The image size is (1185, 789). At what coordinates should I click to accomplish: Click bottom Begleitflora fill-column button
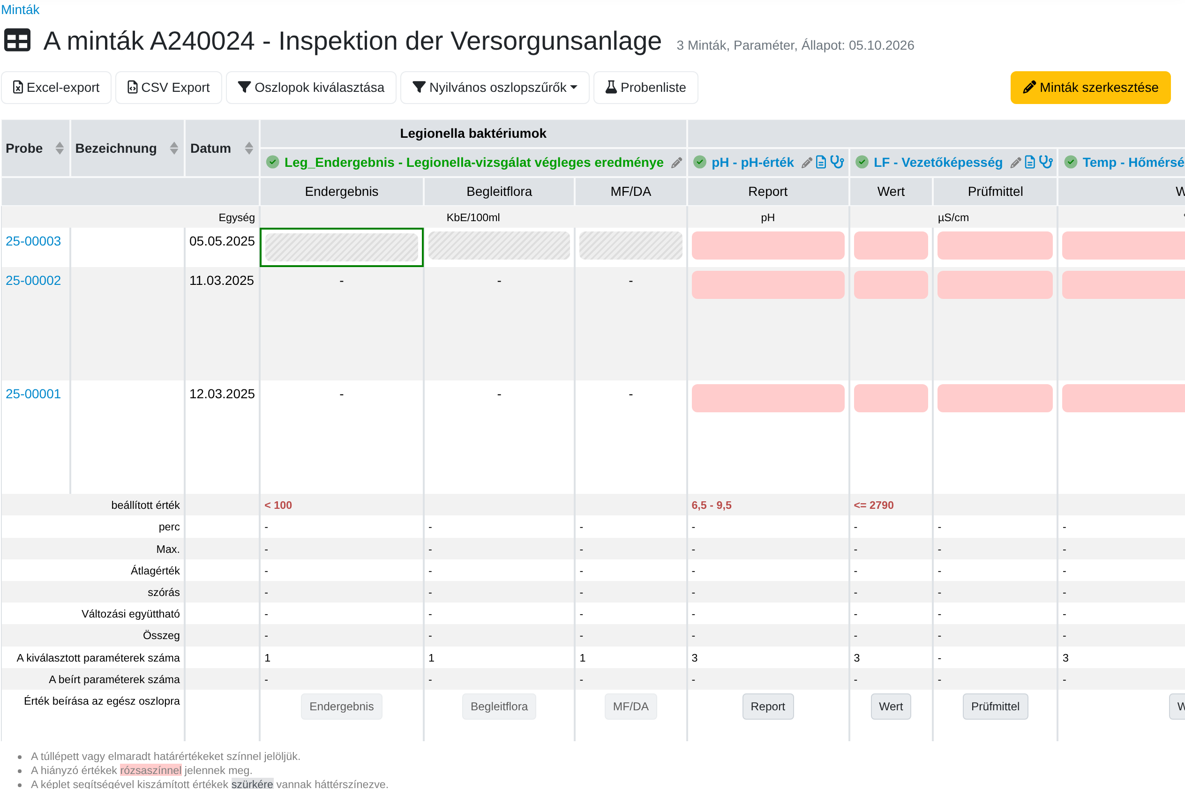(x=499, y=707)
